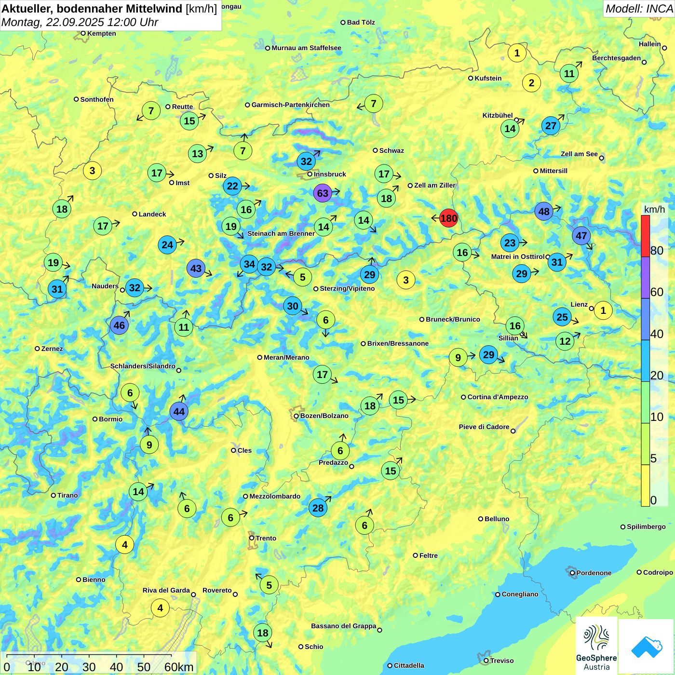Image resolution: width=675 pixels, height=675 pixels.
Task: Click the 43 km/h wind station marker
Action: 196,269
